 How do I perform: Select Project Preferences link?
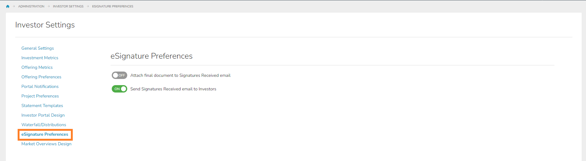click(x=40, y=96)
